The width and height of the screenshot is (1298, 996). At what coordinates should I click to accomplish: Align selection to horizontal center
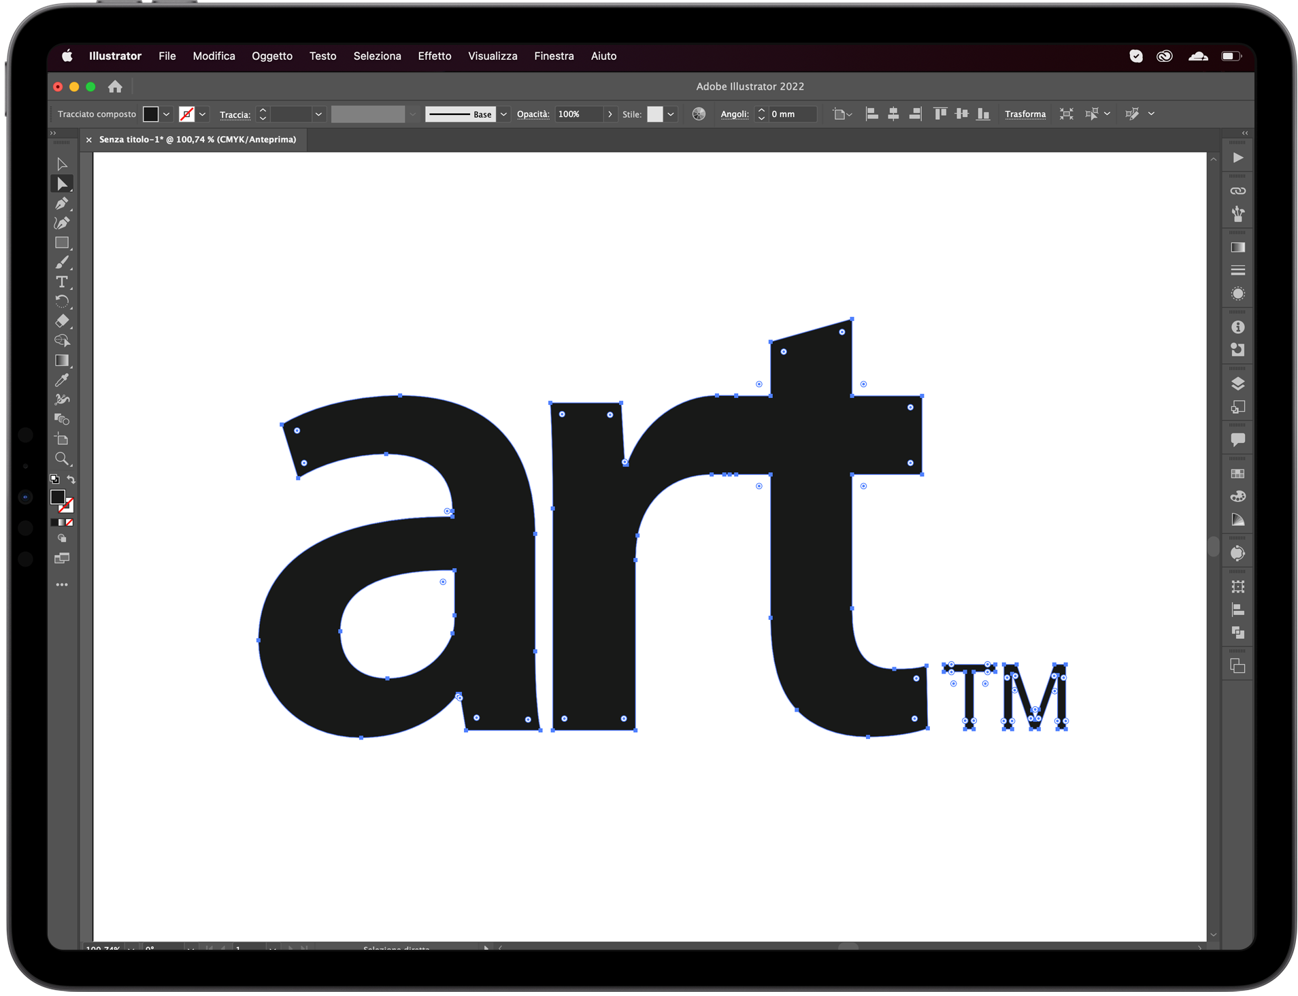coord(893,114)
